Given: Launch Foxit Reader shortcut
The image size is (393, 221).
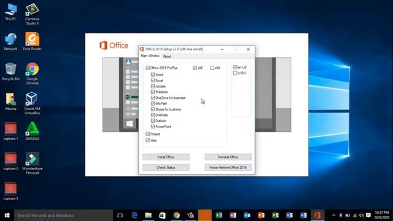Looking at the screenshot, I should point(33,41).
